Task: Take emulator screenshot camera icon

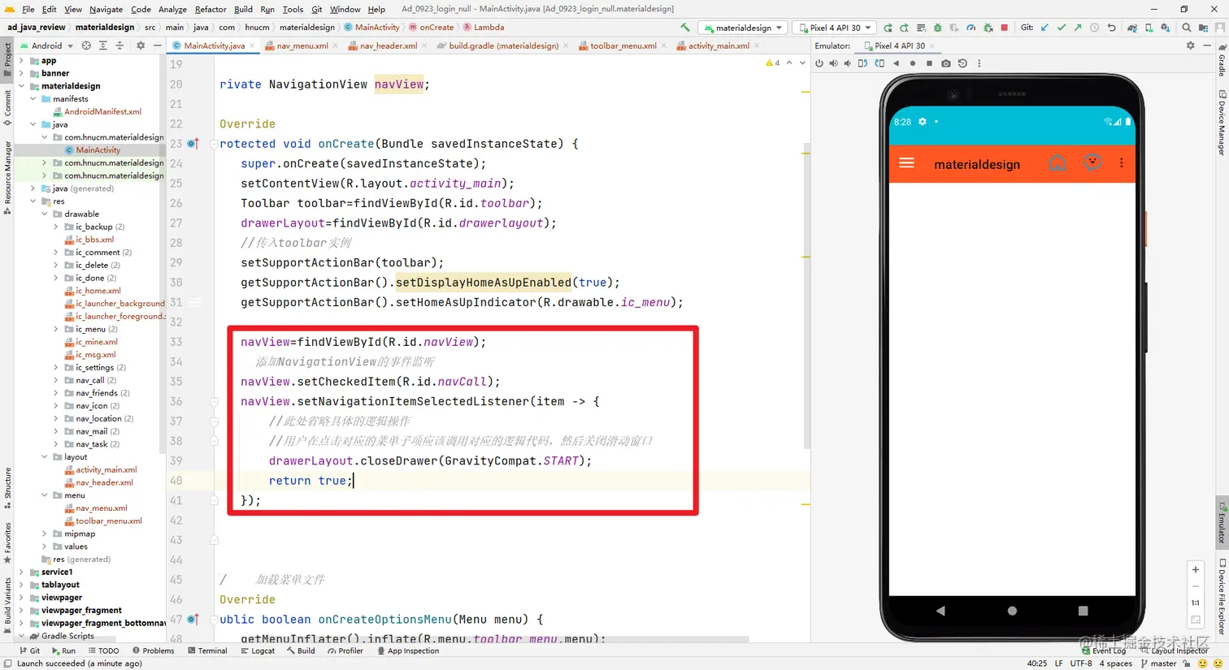Action: click(945, 63)
